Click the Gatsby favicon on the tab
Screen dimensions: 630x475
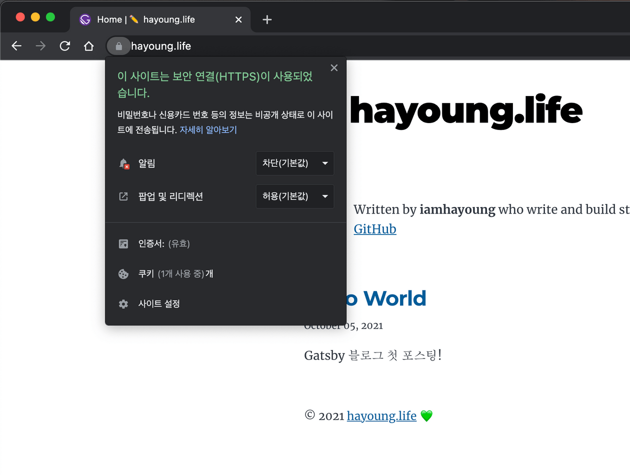point(84,19)
